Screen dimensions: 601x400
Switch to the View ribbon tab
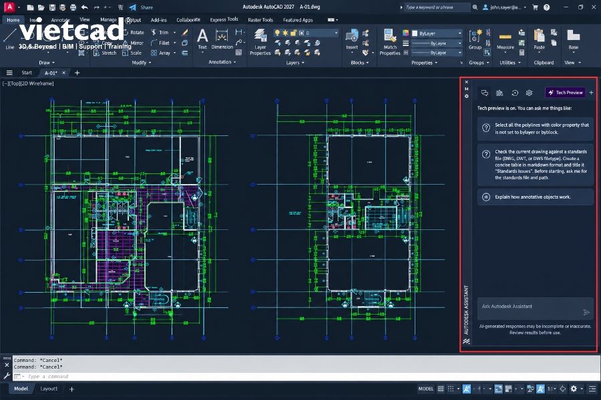85,19
